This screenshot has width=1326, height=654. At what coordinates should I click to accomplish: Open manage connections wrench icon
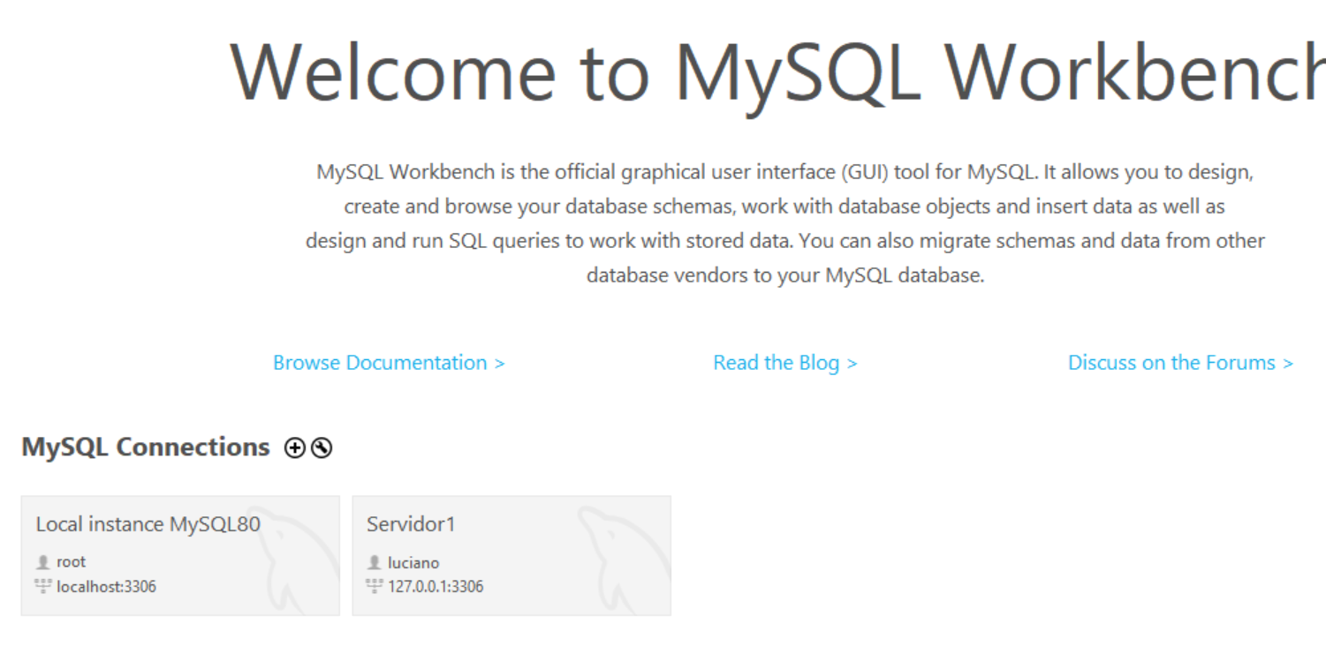click(x=322, y=448)
